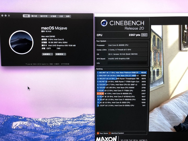This screenshot has width=188, height=141.
Task: Click the macOS Mojave desktop icon in About This Mac
Action: point(21,42)
